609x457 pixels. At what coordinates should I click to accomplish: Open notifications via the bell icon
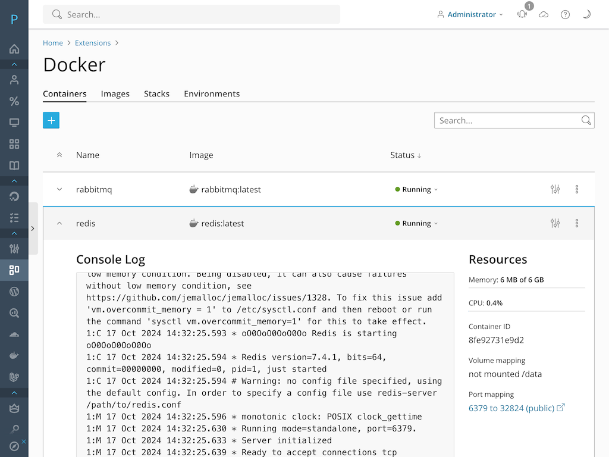[x=522, y=14]
